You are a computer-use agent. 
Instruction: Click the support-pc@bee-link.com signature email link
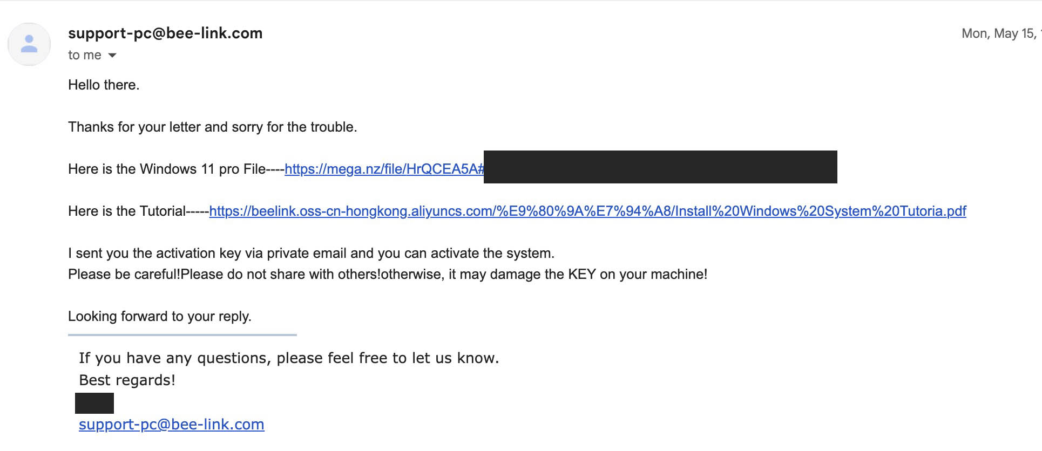(x=171, y=425)
